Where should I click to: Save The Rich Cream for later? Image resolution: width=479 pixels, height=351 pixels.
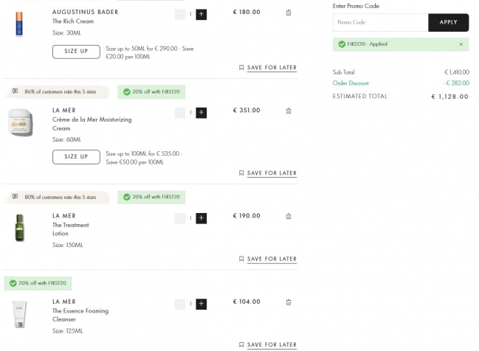pos(268,68)
